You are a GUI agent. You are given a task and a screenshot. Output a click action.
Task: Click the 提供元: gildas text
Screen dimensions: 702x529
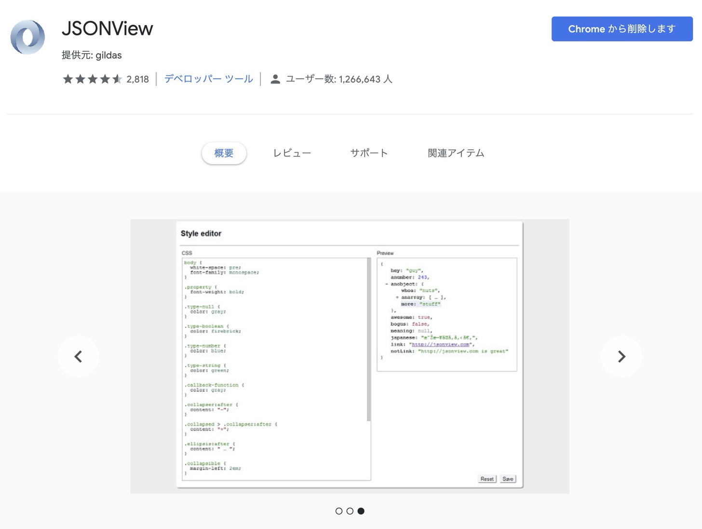pos(92,55)
